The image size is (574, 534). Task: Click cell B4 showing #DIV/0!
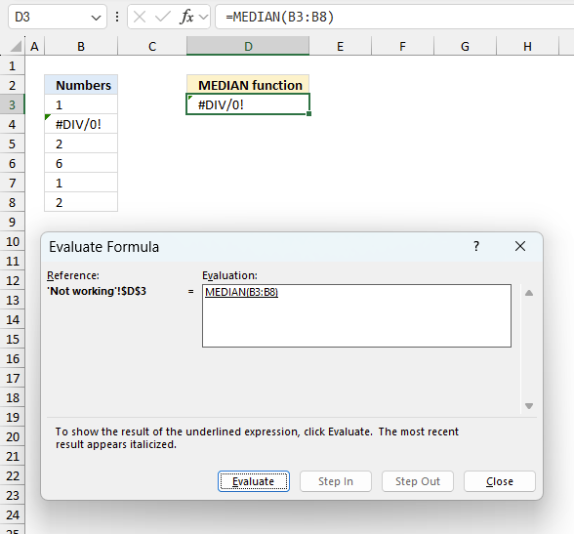tap(81, 124)
